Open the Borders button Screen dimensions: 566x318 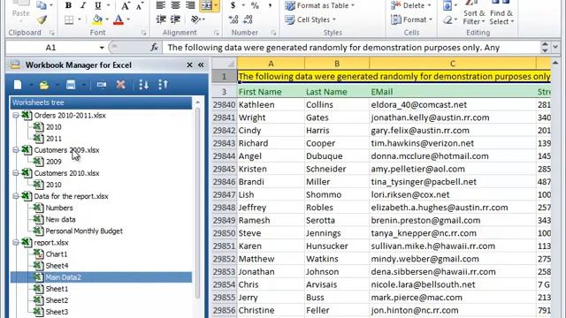pyautogui.click(x=69, y=19)
